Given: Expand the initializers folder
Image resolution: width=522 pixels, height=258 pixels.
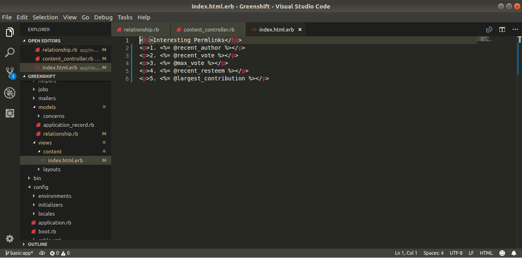Looking at the screenshot, I should 66,205.
